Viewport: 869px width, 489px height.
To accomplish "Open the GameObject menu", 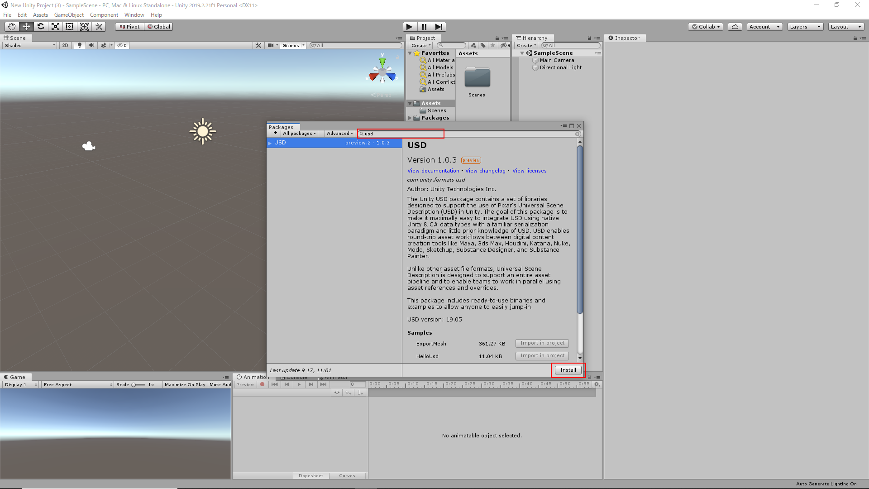I will 69,15.
